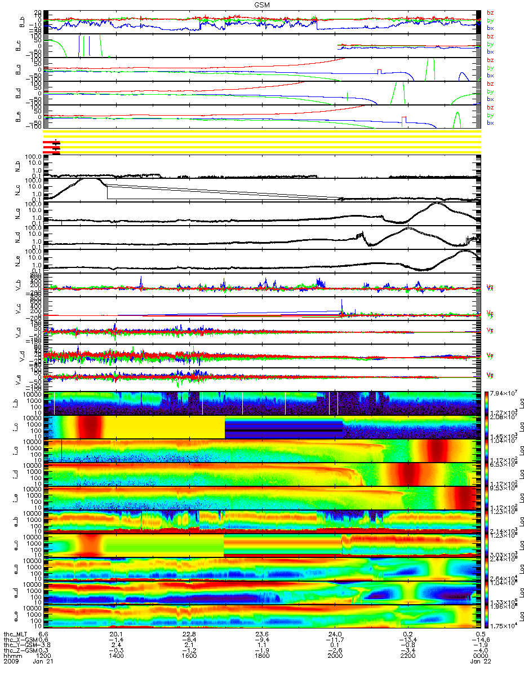Screen dimensions: 524x677
Task: Click the MLT value 24.0
Action: coord(334,633)
